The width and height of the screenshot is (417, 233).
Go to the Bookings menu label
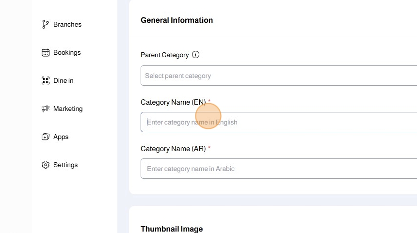tap(67, 52)
